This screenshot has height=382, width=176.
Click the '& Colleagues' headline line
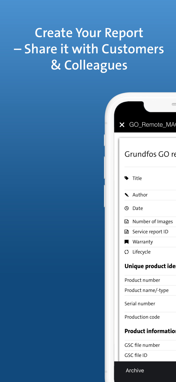[x=89, y=65]
